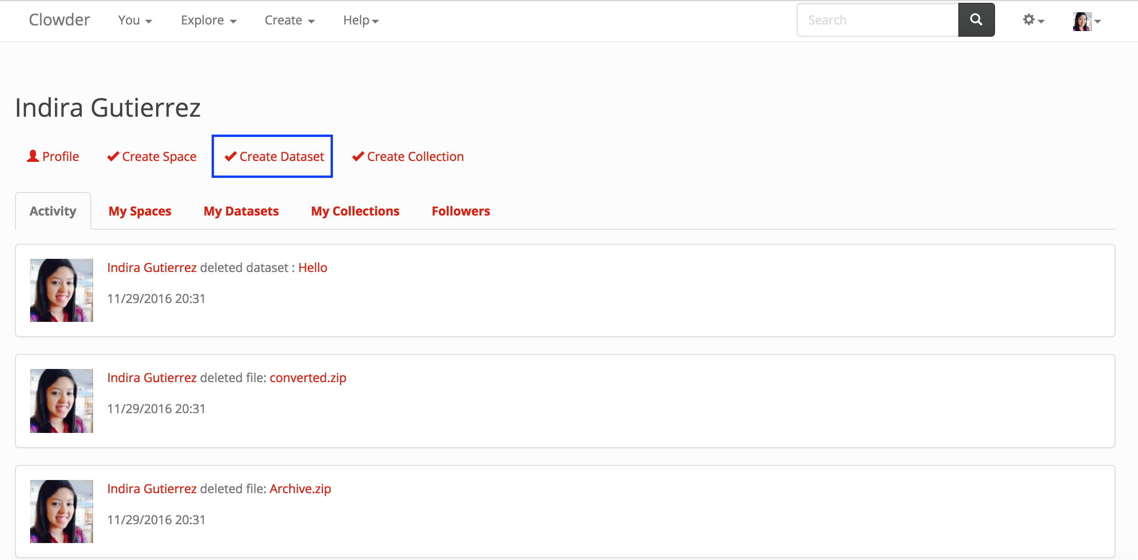Open the My Collections tab
This screenshot has width=1138, height=560.
(355, 211)
